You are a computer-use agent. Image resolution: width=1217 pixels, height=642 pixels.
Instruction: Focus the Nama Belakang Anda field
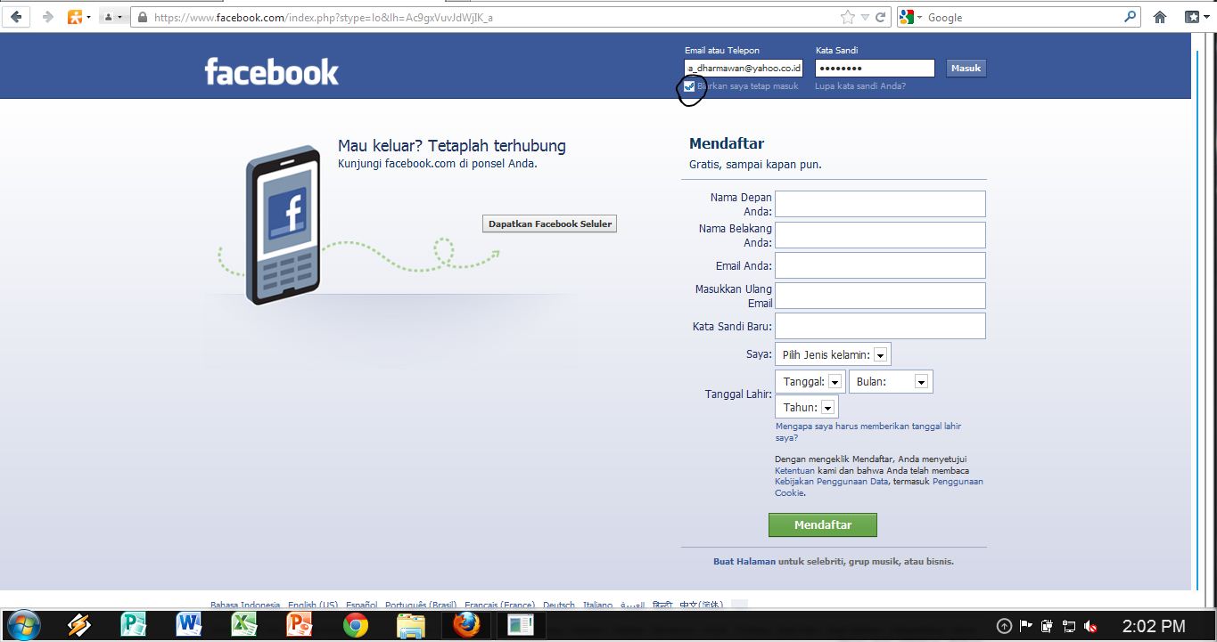(x=880, y=235)
